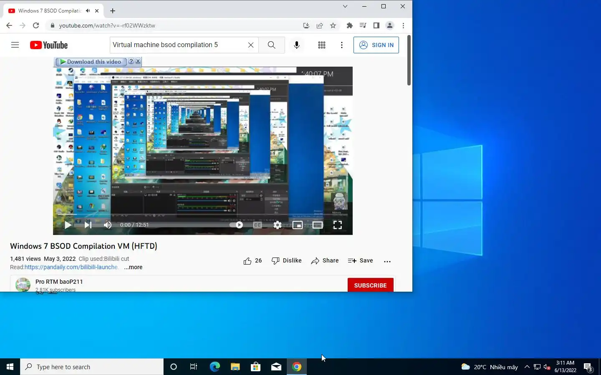This screenshot has height=375, width=601.
Task: Toggle the autoplay switch in the player
Action: pos(237,225)
